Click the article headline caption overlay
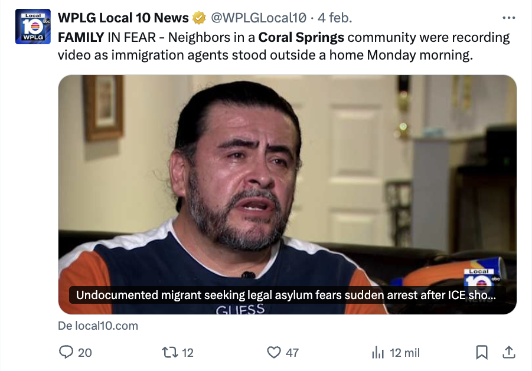This screenshot has width=532, height=371. coord(286,295)
